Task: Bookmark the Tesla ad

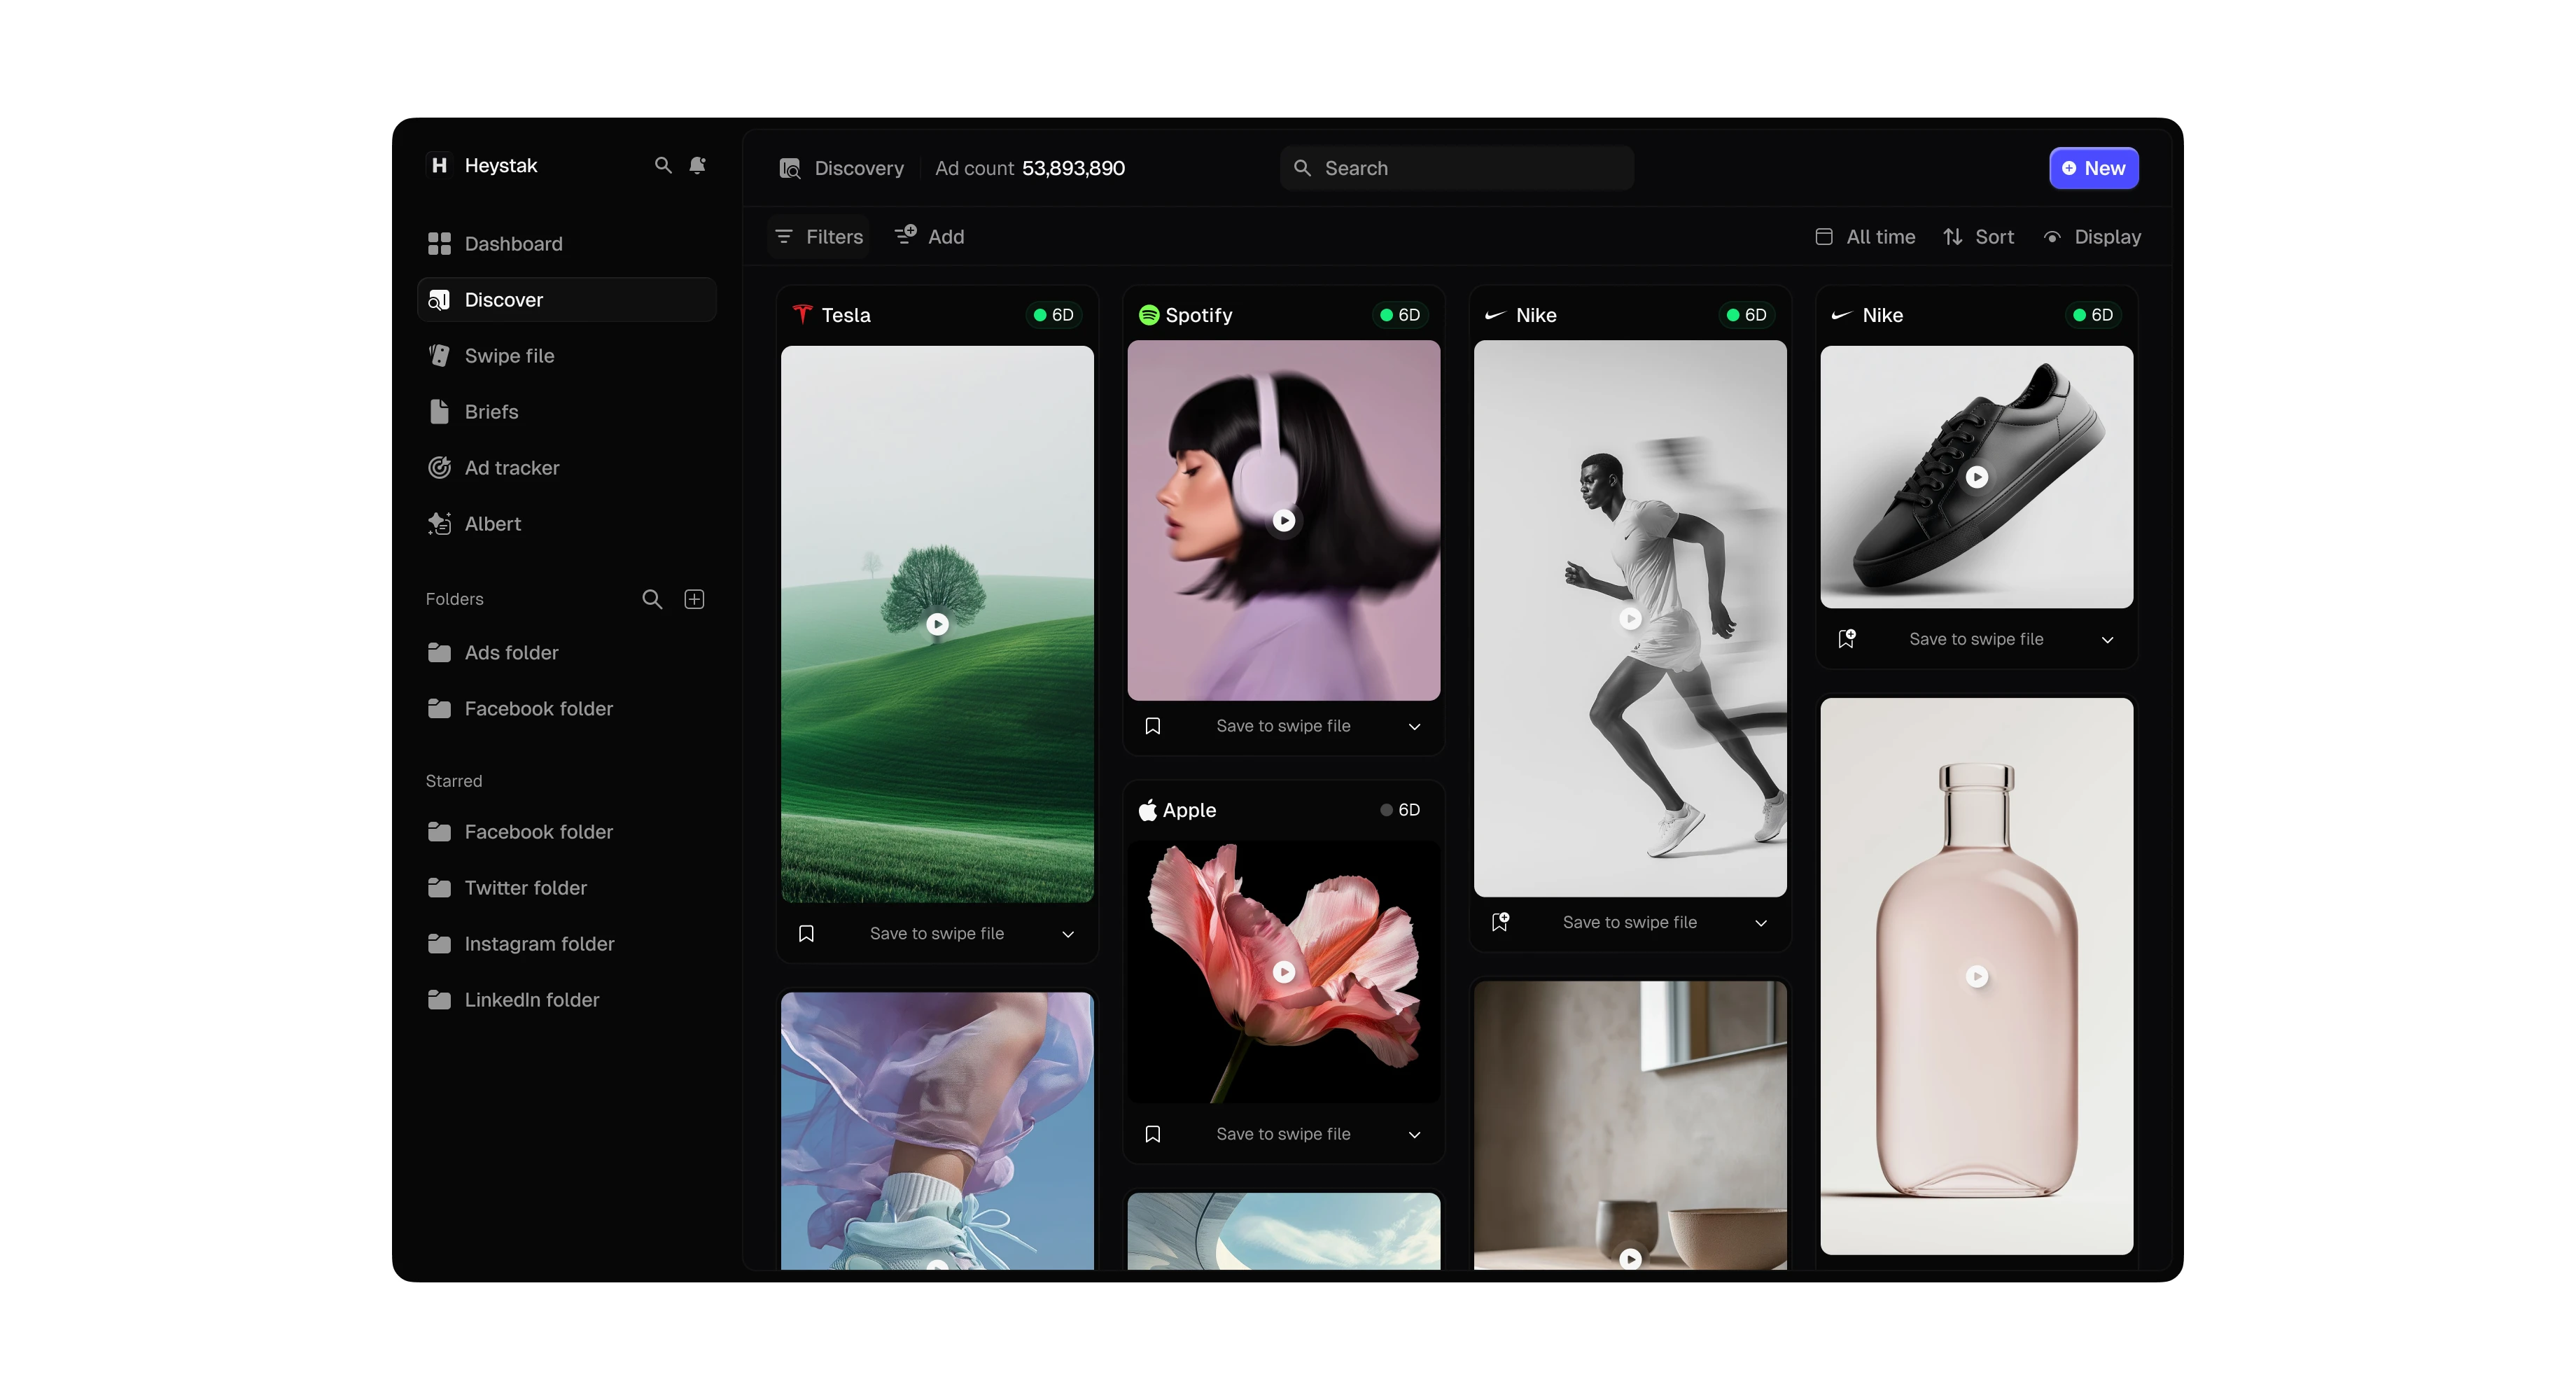Action: coord(806,933)
